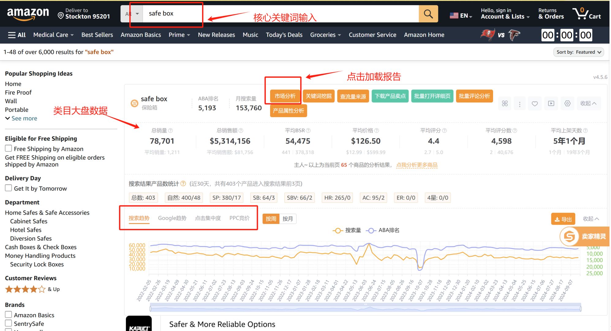Check Free Shipping by Amazon
Image resolution: width=611 pixels, height=331 pixels.
[x=9, y=148]
